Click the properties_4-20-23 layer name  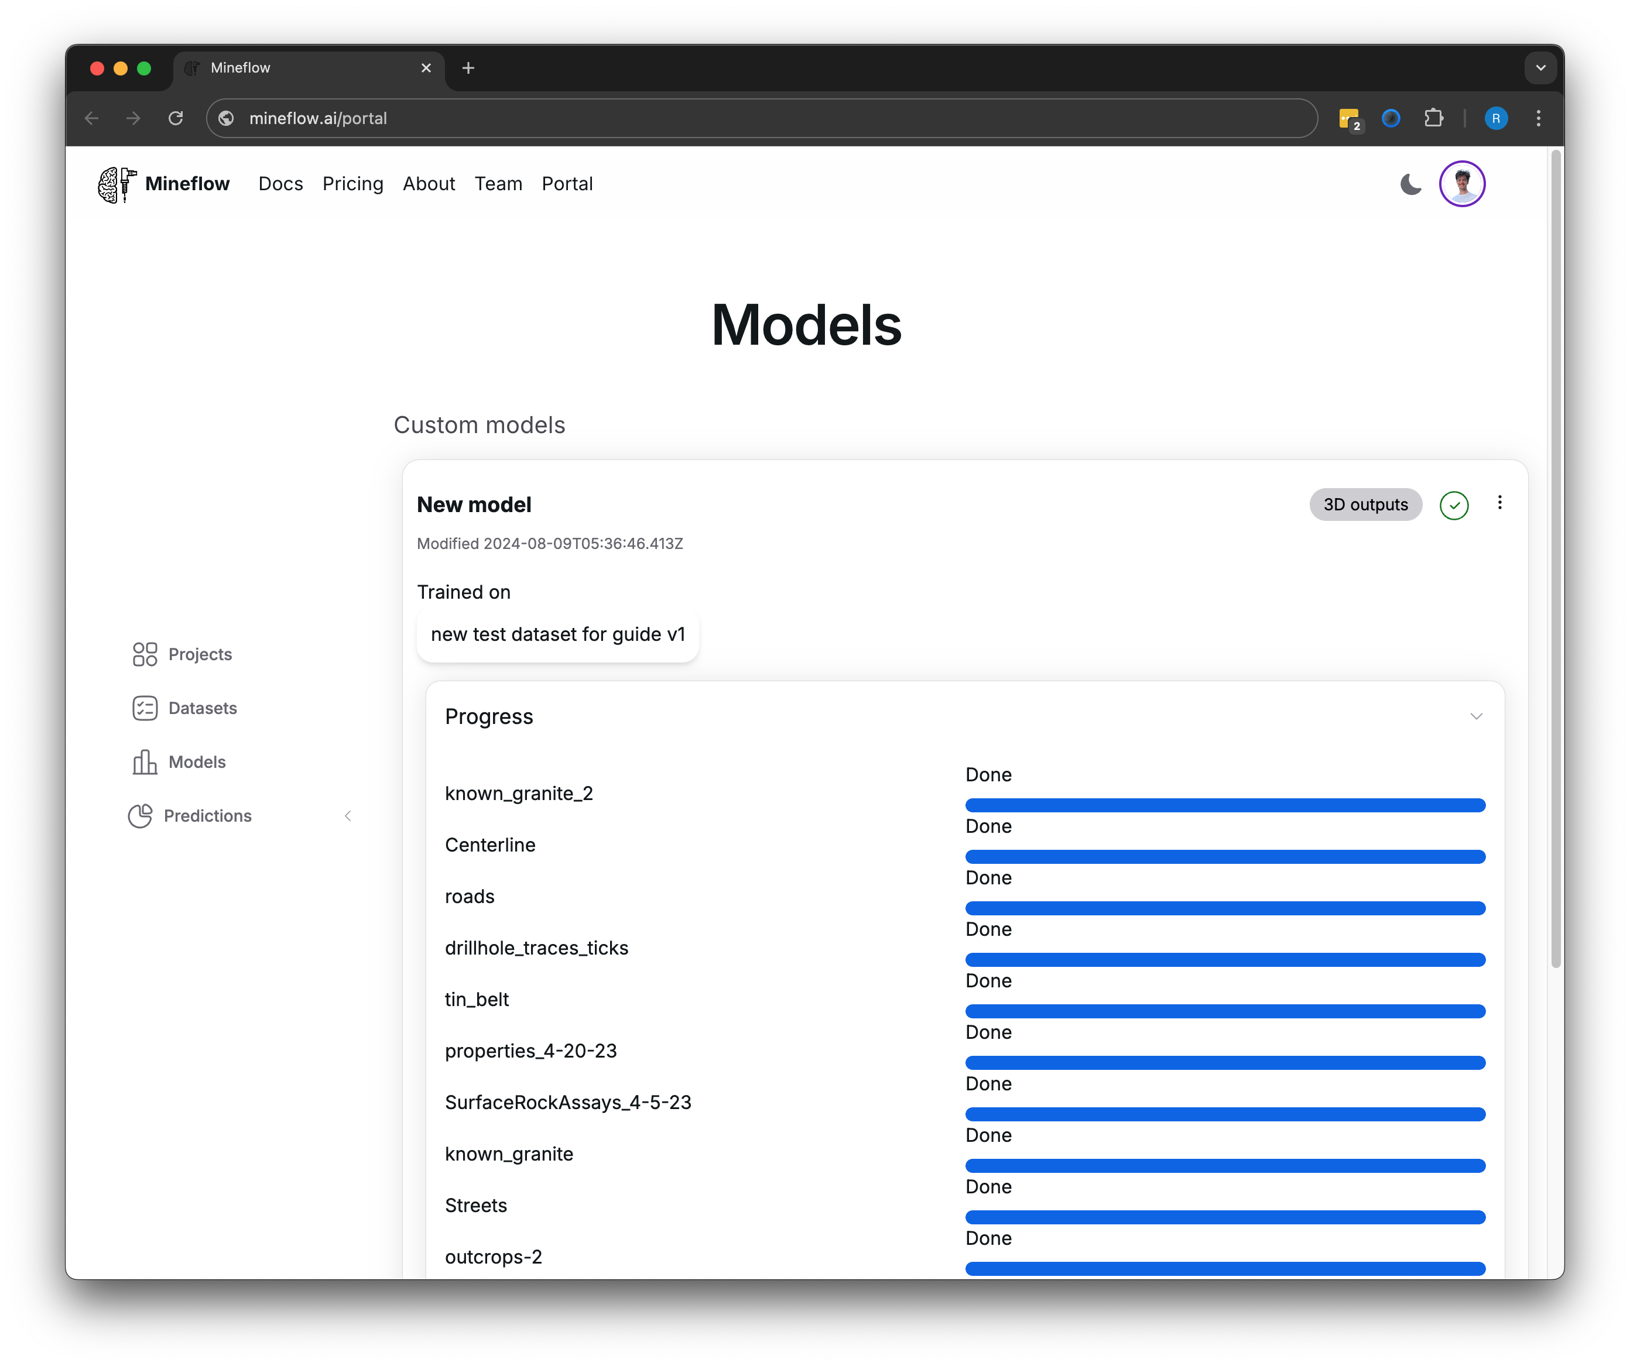click(531, 1051)
